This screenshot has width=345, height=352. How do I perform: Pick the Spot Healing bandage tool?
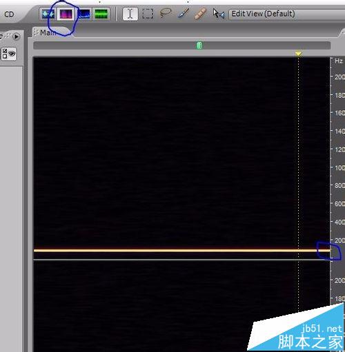coord(201,14)
